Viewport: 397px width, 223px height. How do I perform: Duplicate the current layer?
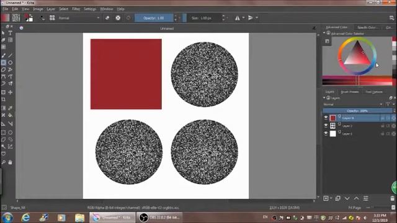pyautogui.click(x=337, y=198)
